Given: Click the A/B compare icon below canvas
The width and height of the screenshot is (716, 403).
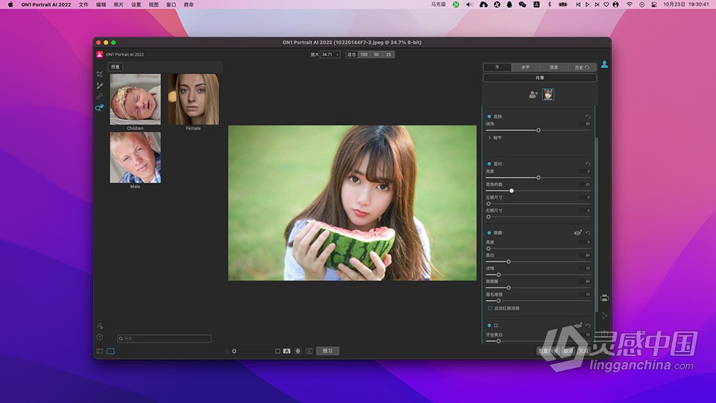Looking at the screenshot, I should [x=286, y=351].
